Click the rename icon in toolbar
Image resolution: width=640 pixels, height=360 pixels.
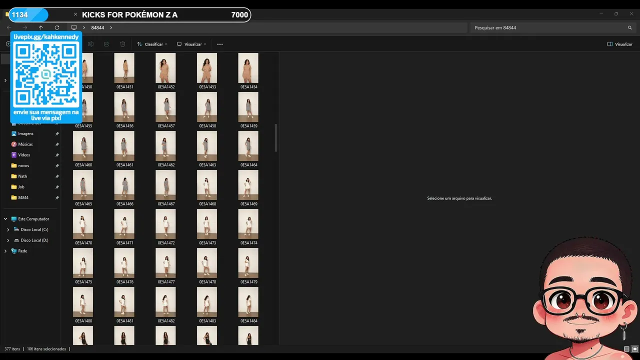90,44
